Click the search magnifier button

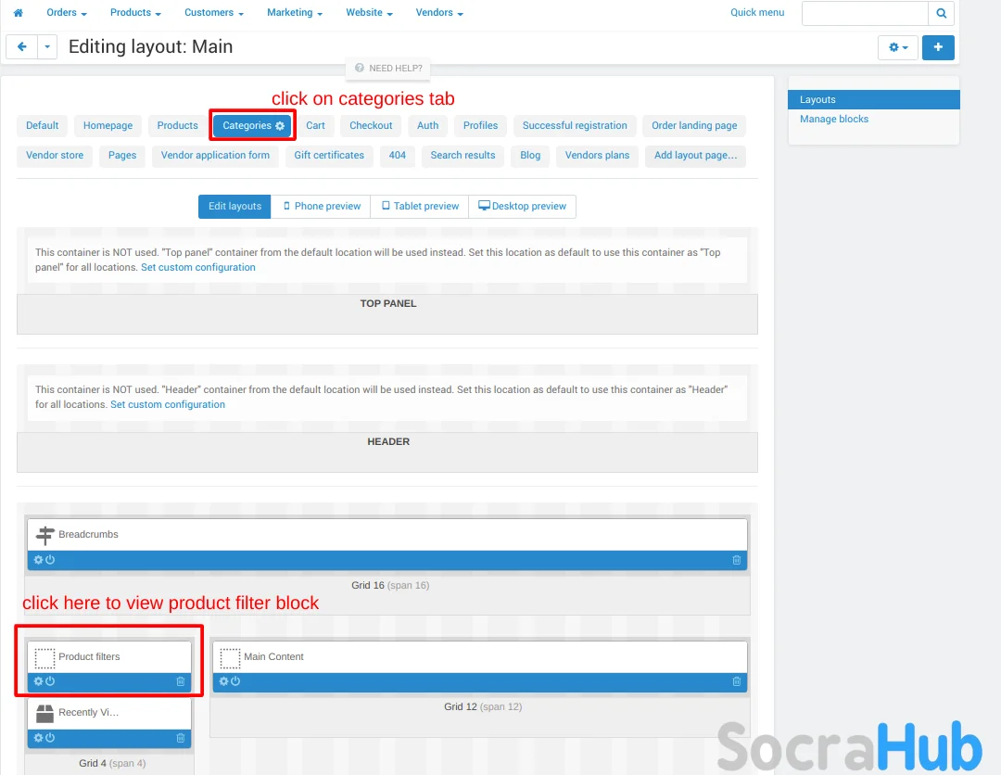pos(941,13)
